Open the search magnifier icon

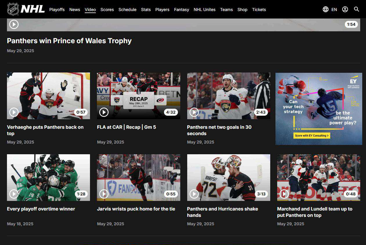[x=356, y=9]
